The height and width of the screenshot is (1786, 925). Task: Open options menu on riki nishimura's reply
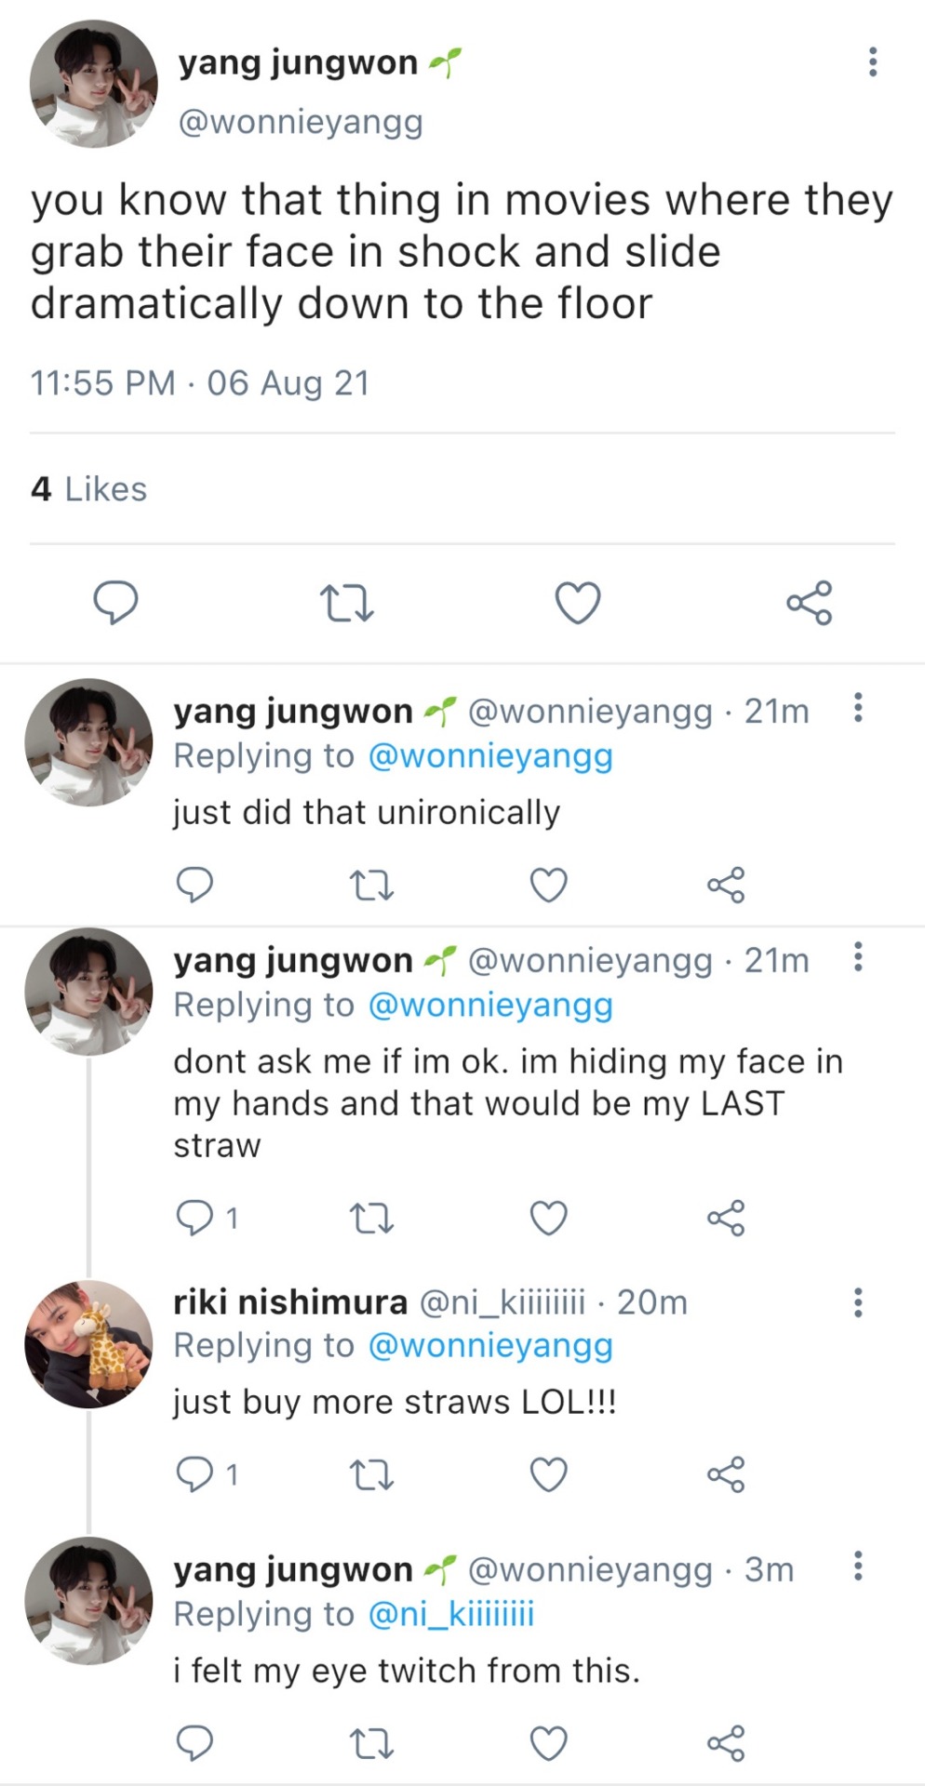click(858, 1302)
